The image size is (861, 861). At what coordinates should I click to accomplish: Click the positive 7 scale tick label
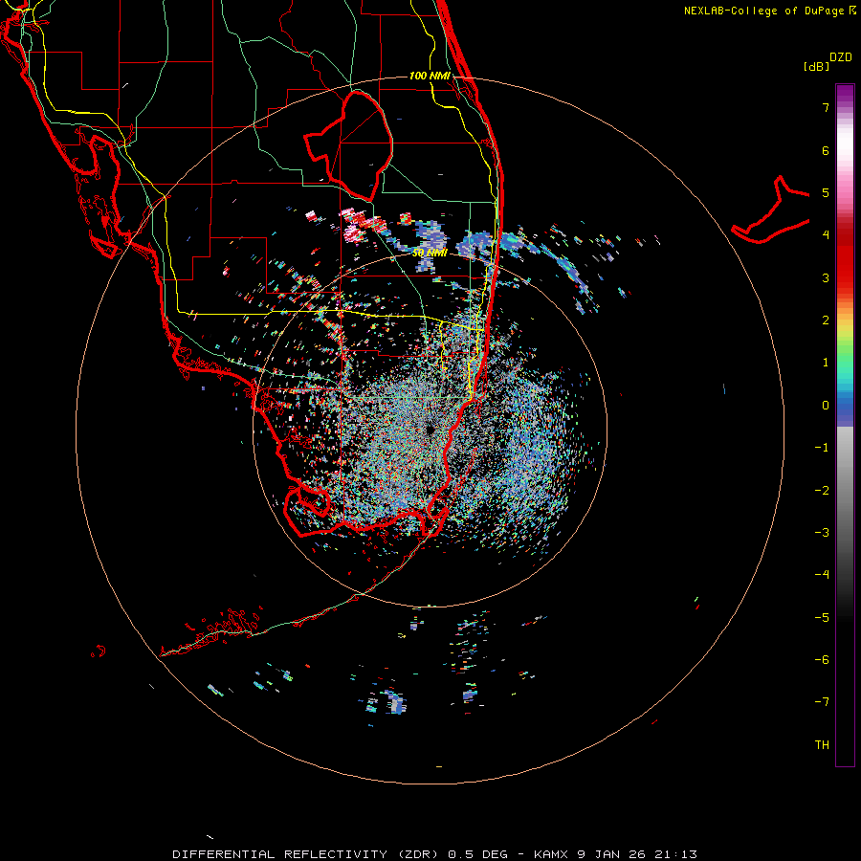click(x=826, y=107)
